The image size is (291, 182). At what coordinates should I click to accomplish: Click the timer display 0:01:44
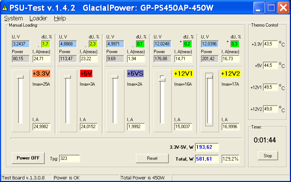(265, 140)
